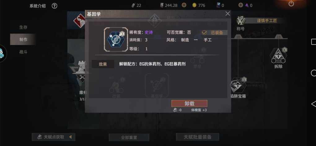Expand the 天赋点获取 arrow
The width and height of the screenshot is (316, 146).
[70, 137]
